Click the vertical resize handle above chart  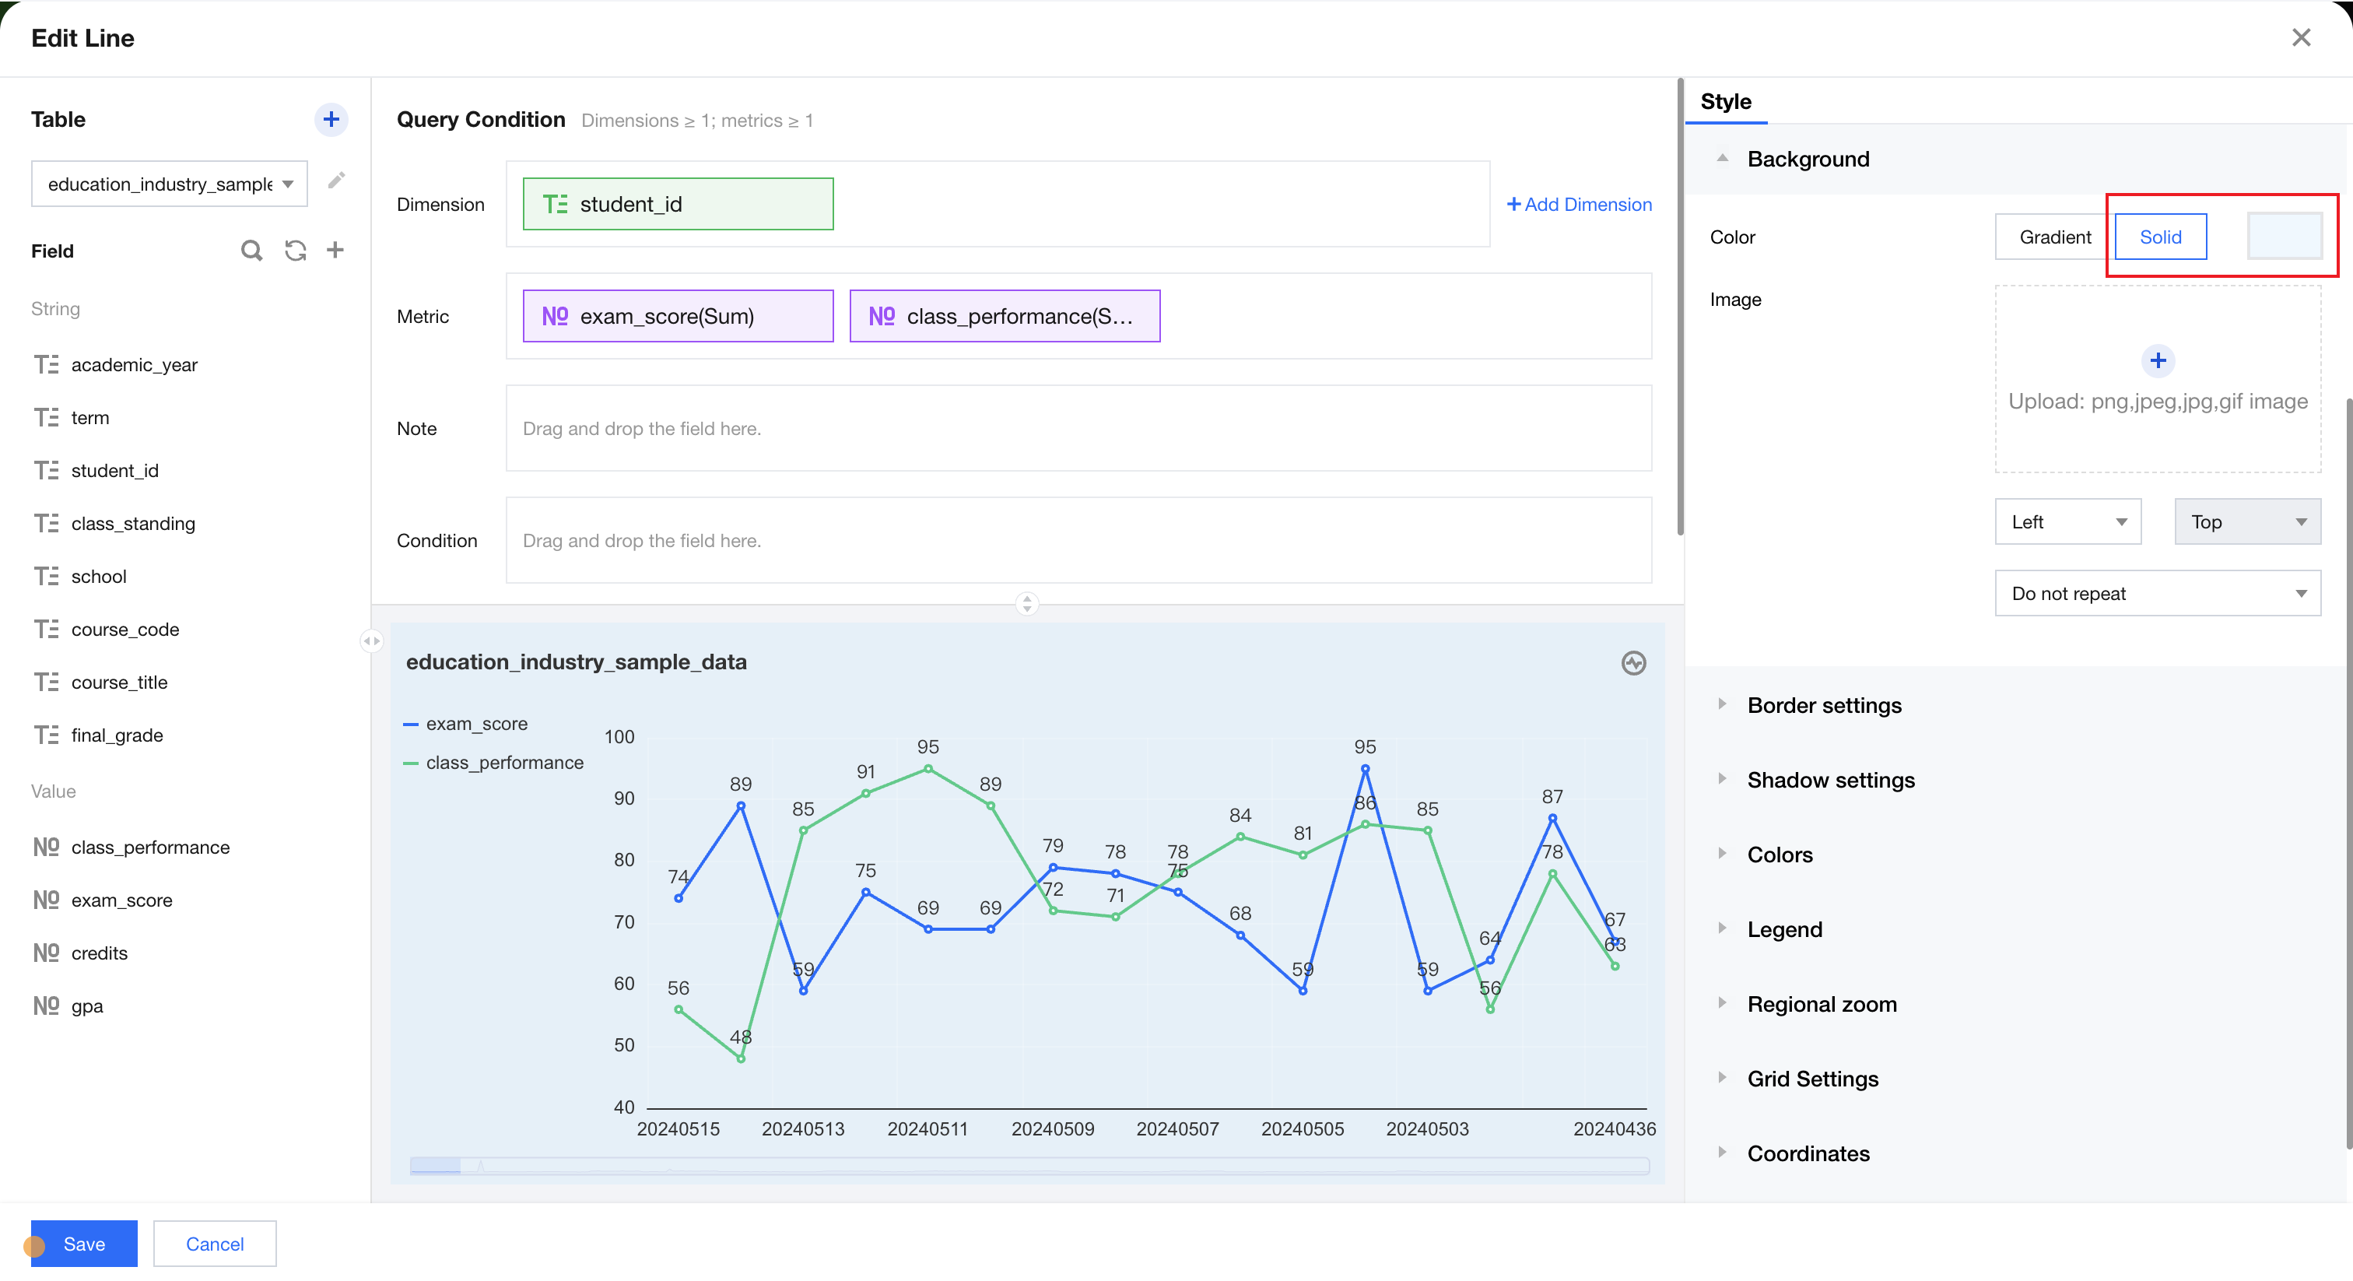click(x=1026, y=603)
